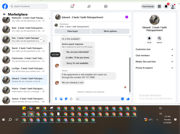Open the Navid conversation
Viewport: 180px width, 134px height.
point(24,50)
